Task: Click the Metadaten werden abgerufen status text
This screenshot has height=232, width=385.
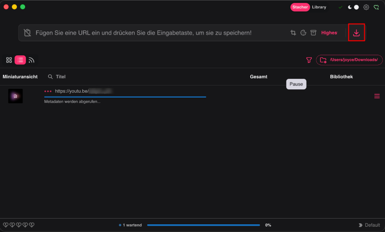Action: tap(72, 102)
